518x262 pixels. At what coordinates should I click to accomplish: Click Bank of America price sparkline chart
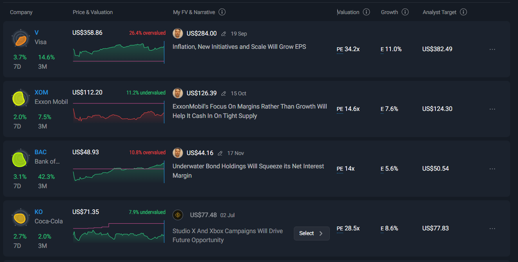click(119, 172)
